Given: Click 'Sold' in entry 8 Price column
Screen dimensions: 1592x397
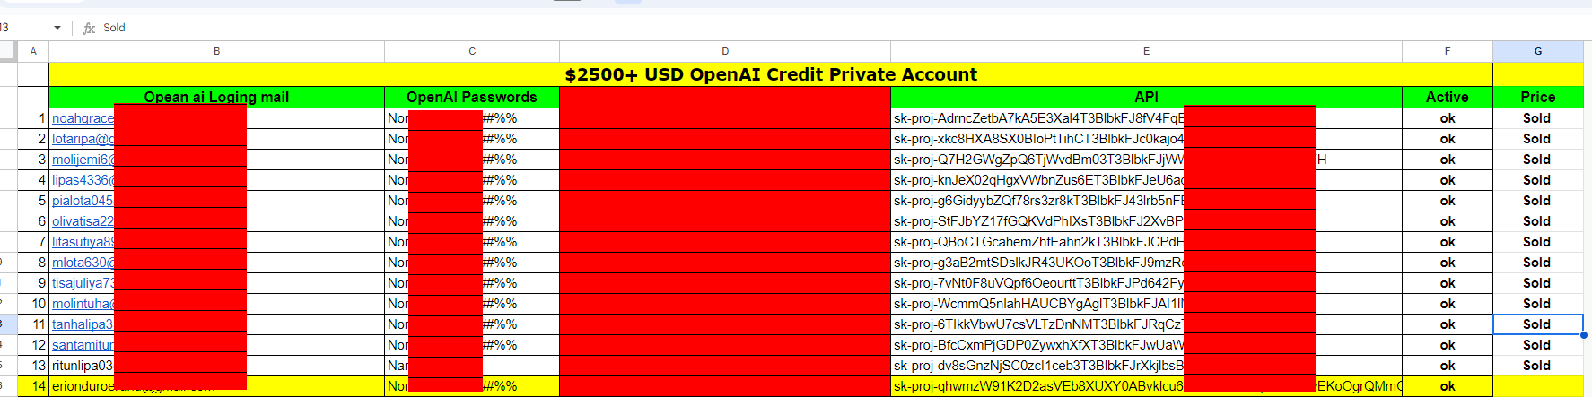Looking at the screenshot, I should coord(1536,263).
